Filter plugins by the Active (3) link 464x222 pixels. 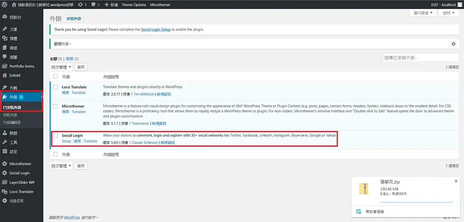click(x=72, y=58)
